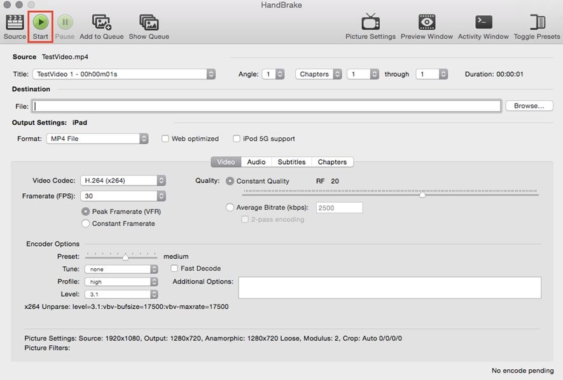Switch to the Subtitles tab
The image size is (563, 380).
coord(291,162)
